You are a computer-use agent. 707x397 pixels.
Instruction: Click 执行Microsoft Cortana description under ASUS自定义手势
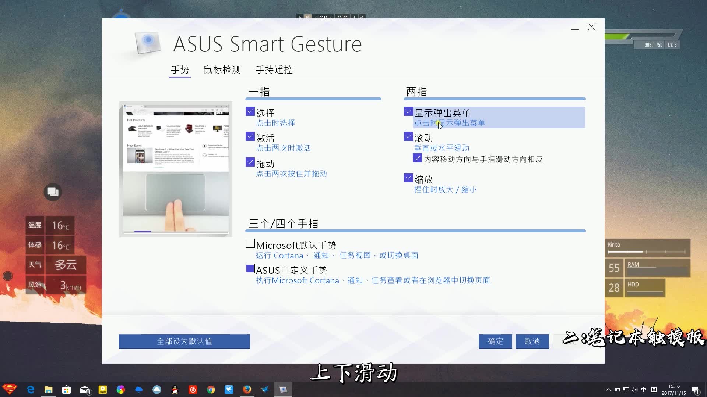pos(373,280)
